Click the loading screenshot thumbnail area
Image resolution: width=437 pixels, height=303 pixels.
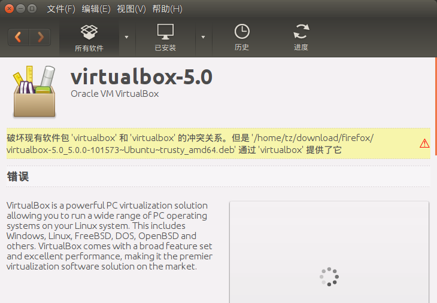(x=329, y=252)
